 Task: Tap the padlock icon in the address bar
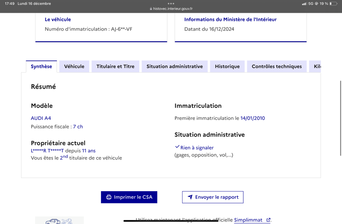pos(151,9)
